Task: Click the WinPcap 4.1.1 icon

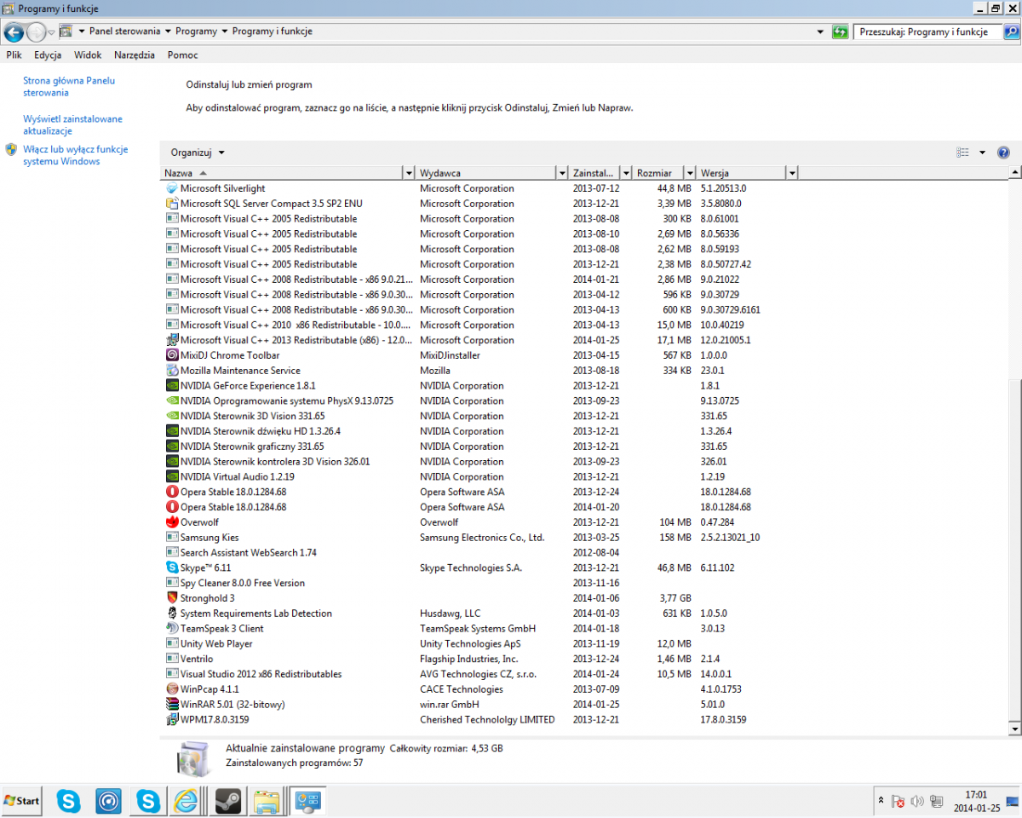Action: click(x=171, y=689)
